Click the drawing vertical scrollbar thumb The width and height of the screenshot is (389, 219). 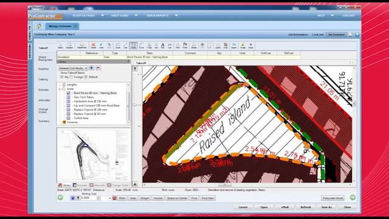click(354, 104)
